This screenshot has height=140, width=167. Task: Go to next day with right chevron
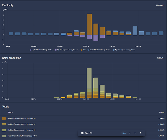click(x=135, y=133)
